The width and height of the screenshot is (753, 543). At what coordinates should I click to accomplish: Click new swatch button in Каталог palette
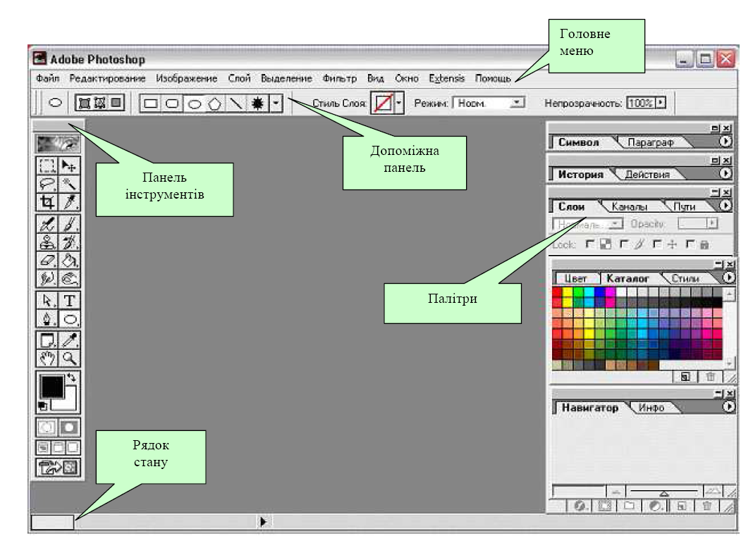click(685, 377)
